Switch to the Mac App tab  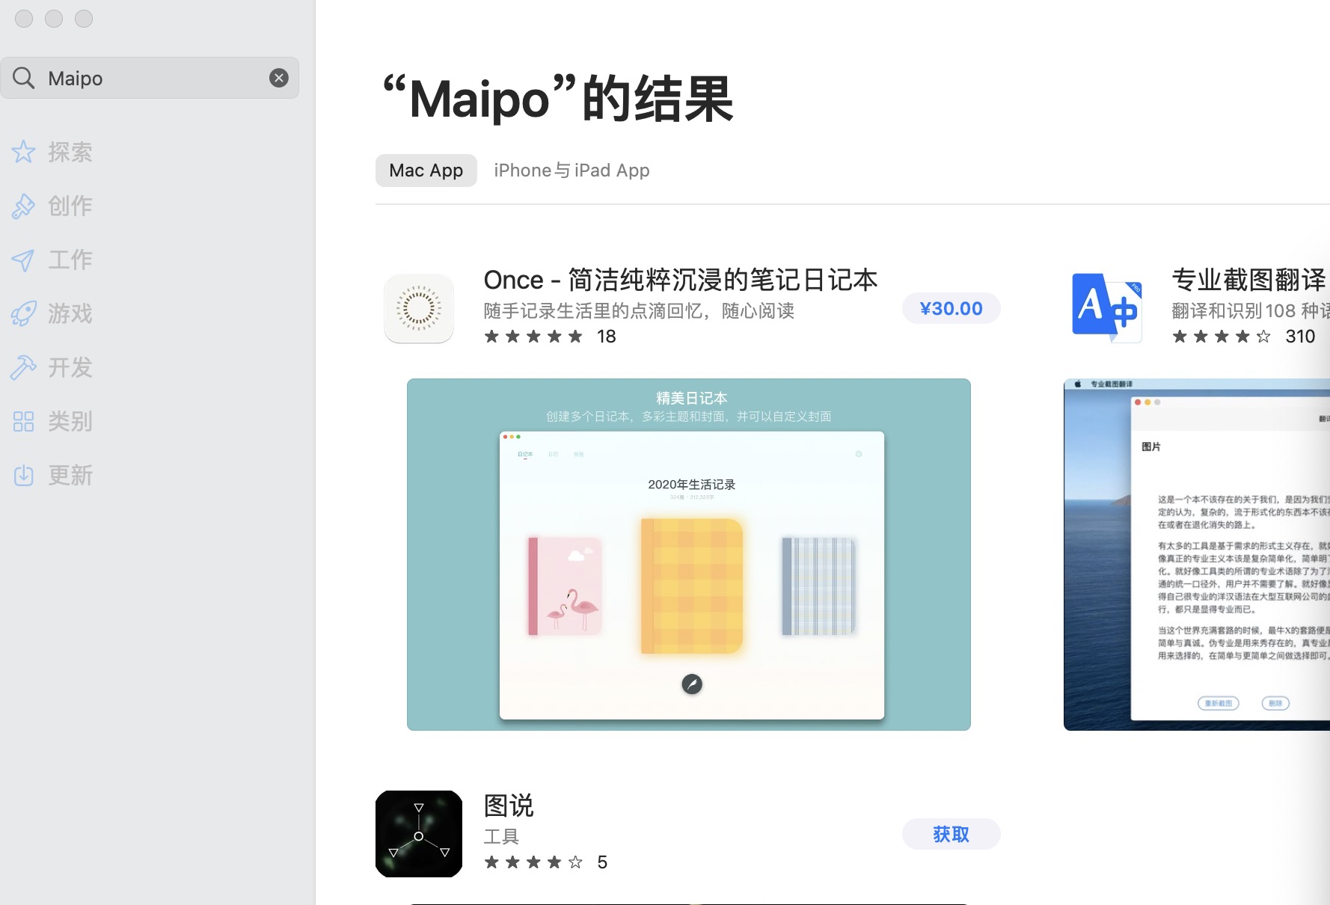coord(426,171)
